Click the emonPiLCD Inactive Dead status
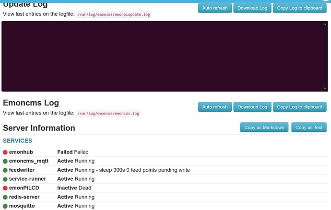 [x=74, y=188]
